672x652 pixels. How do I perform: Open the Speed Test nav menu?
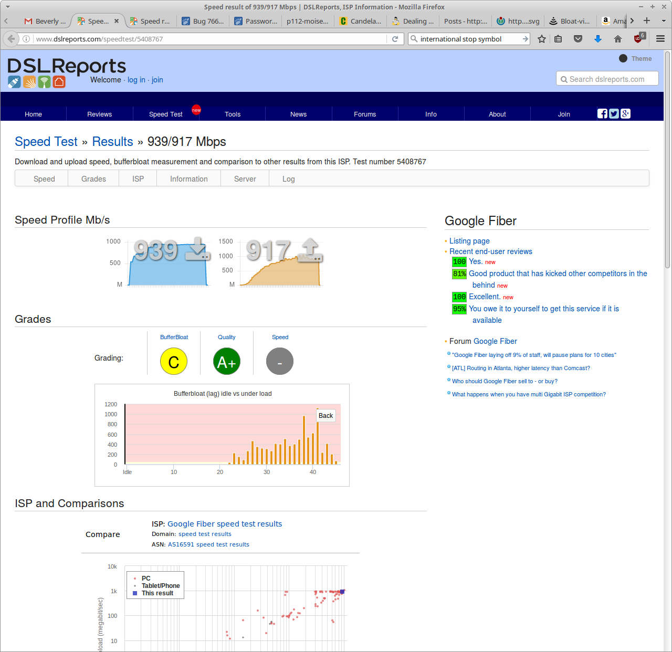166,114
